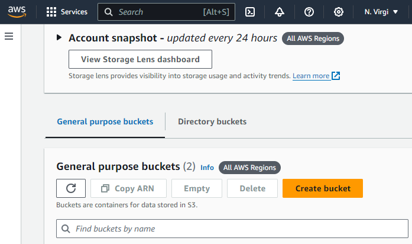412x244 pixels.
Task: Switch to Directory buckets tab
Action: (x=212, y=121)
